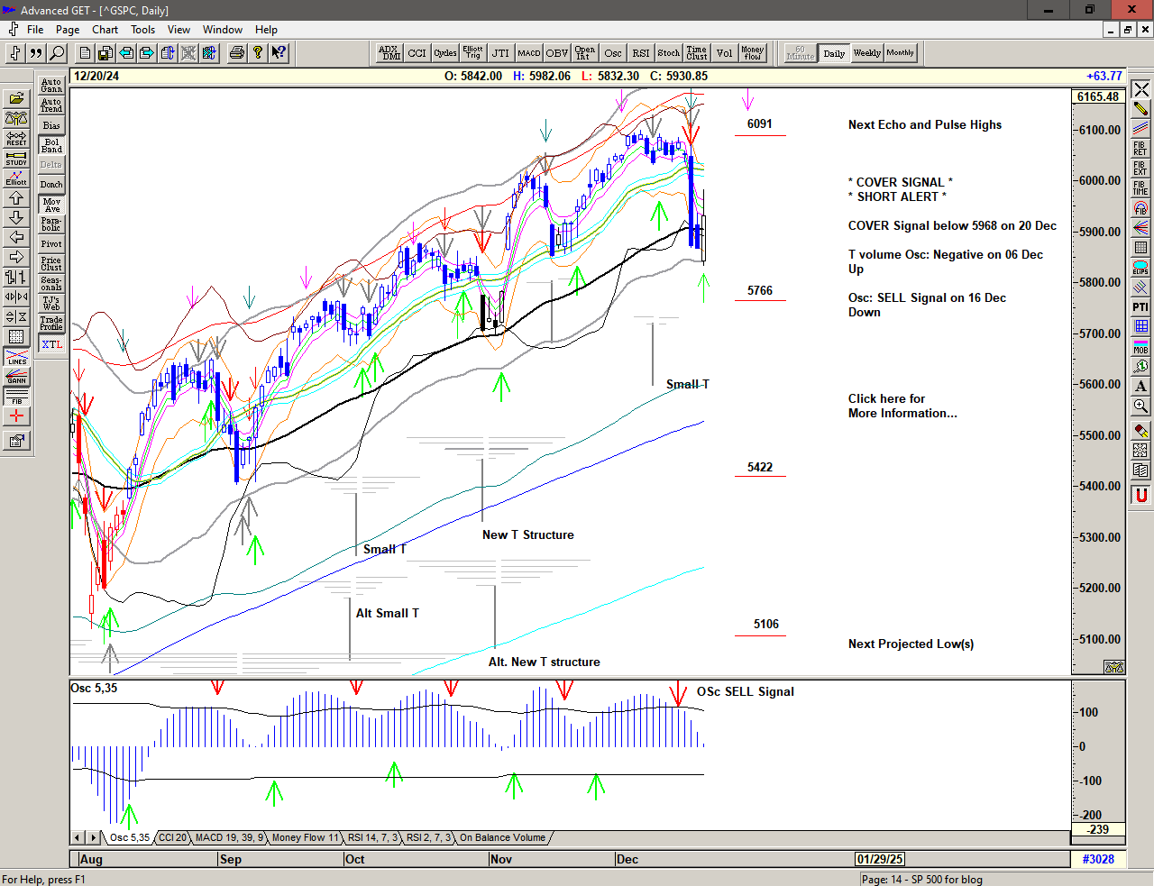Select the FIB RET retracement tool

point(1140,149)
